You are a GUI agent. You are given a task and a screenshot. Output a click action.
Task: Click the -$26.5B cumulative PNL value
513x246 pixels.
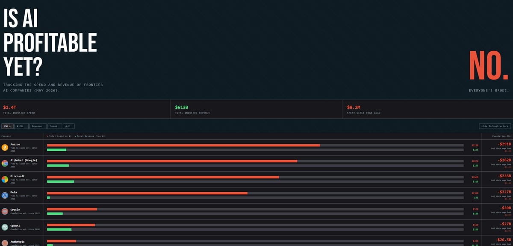(503, 240)
